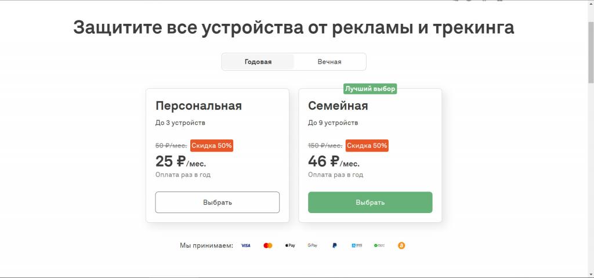The image size is (594, 278).
Task: Click the scrollbar down arrow
Action: [x=591, y=274]
